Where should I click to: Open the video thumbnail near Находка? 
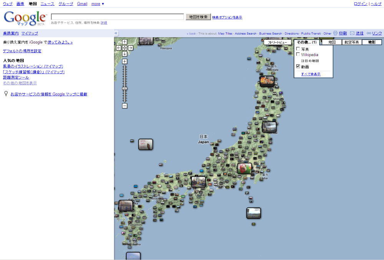(146, 41)
